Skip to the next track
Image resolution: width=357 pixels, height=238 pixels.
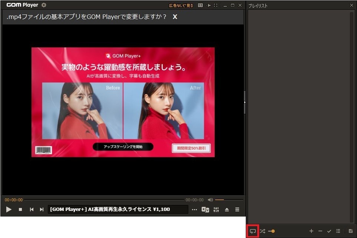42,209
